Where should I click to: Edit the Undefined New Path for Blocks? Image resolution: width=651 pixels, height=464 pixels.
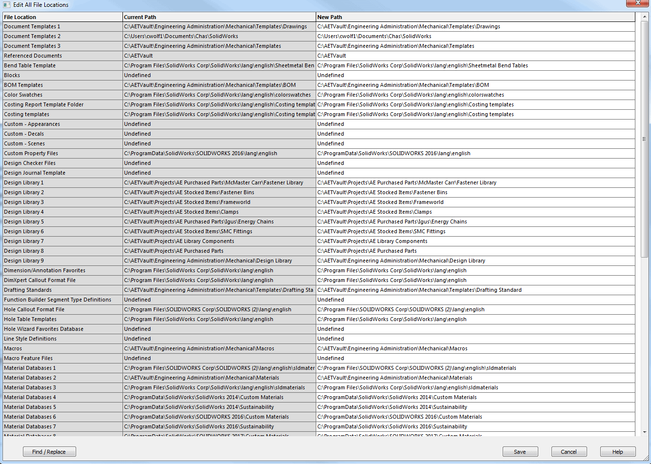[476, 75]
